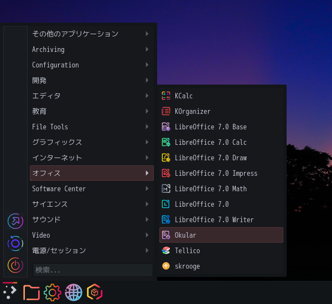Screen dimensions: 332x304
Task: Open the file manager folder icon on taskbar
Action: click(x=32, y=292)
